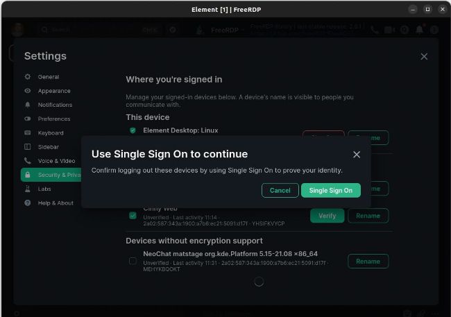Close the Single Sign On dialog
The width and height of the screenshot is (451, 317).
(x=357, y=155)
